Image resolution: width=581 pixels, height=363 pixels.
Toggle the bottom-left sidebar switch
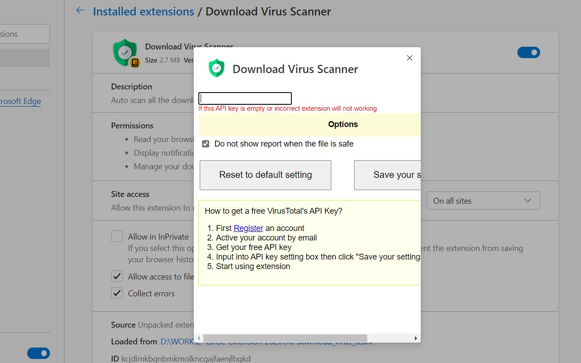pos(39,353)
